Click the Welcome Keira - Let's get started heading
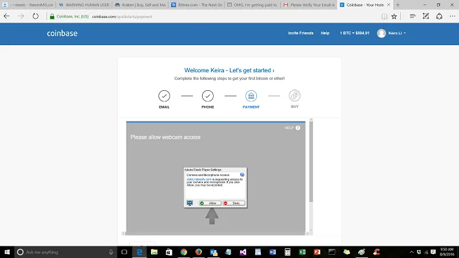This screenshot has height=258, width=459. (x=229, y=70)
